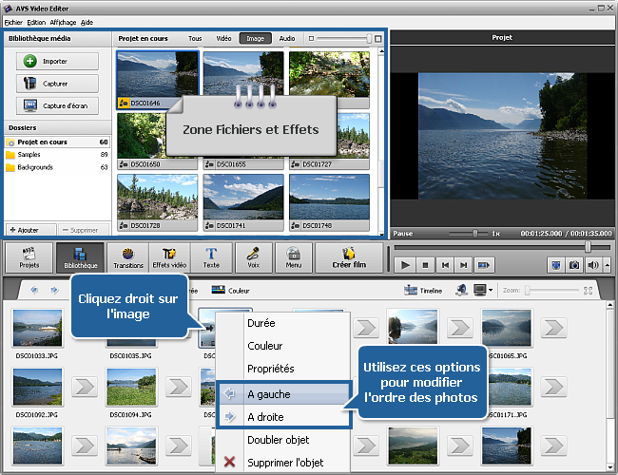Take a snapshot with camera icon
This screenshot has height=475, width=618.
pyautogui.click(x=574, y=265)
